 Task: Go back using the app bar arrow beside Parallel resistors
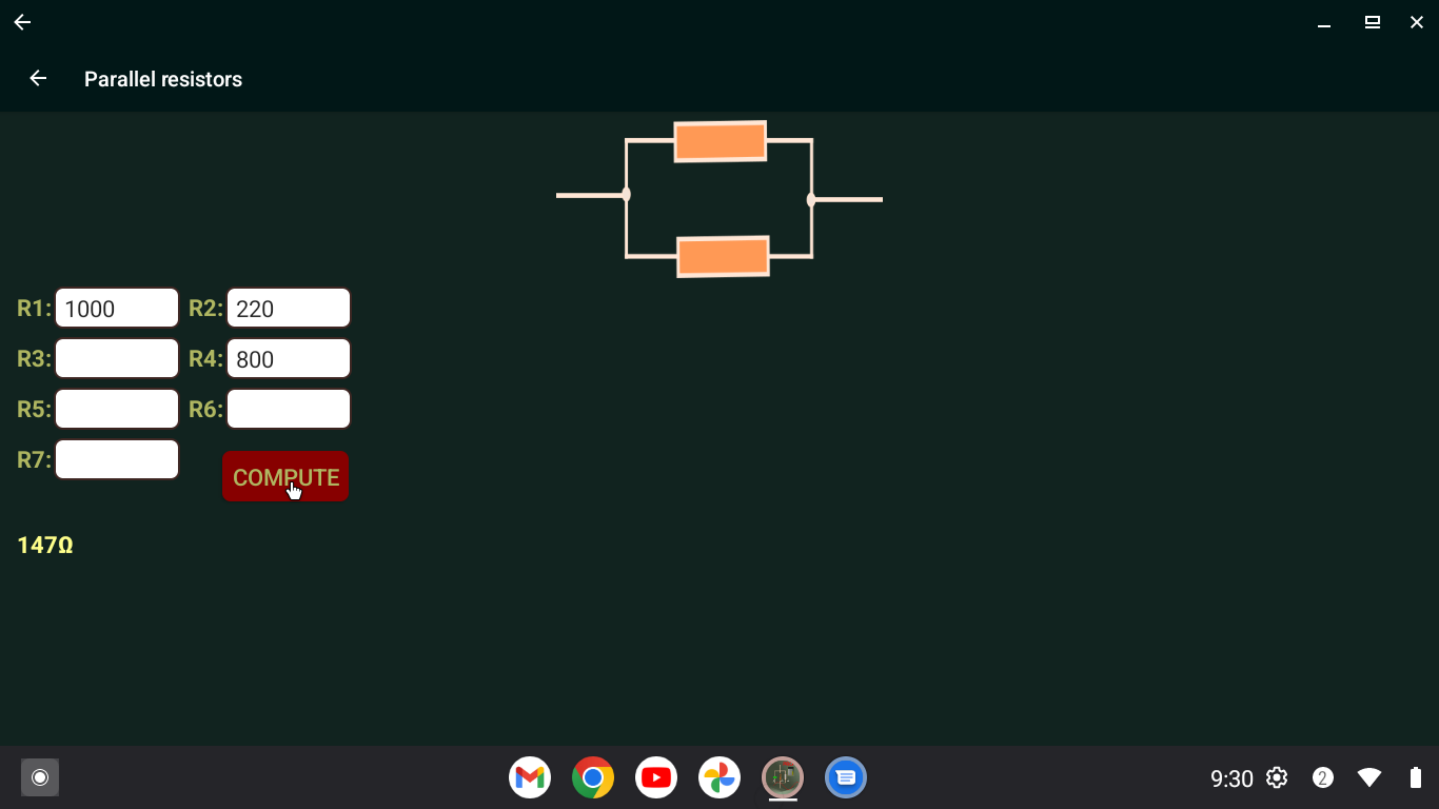[x=38, y=78]
